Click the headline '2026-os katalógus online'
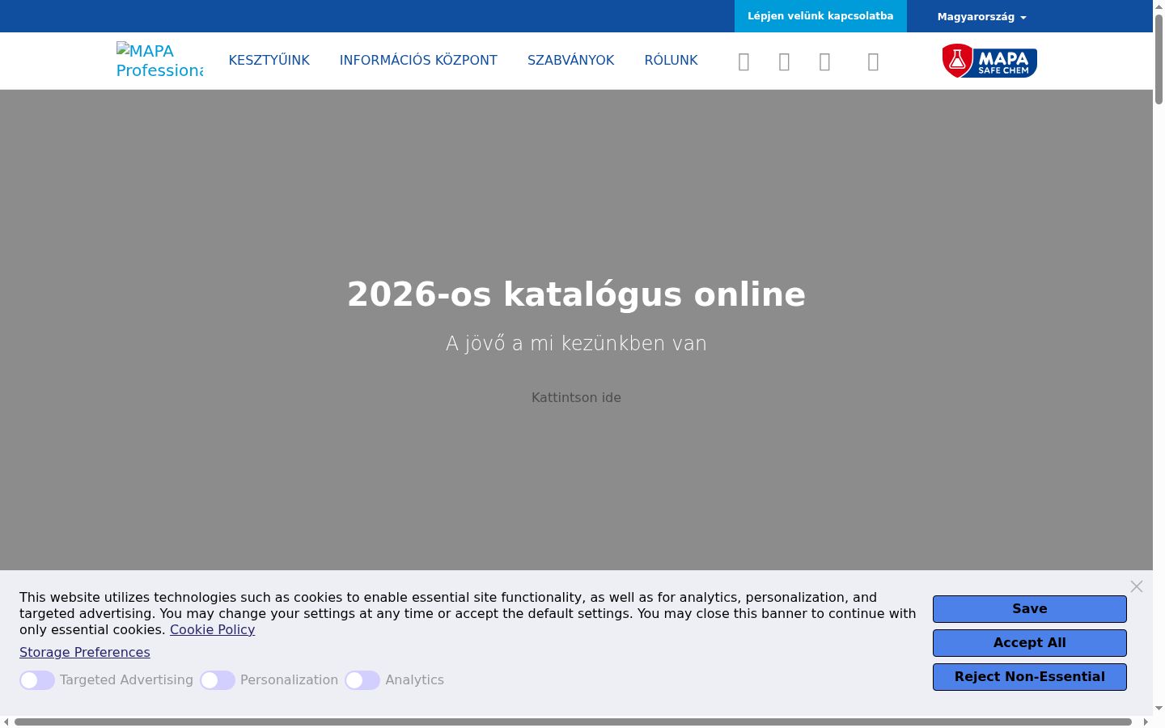1165x728 pixels. [x=576, y=294]
